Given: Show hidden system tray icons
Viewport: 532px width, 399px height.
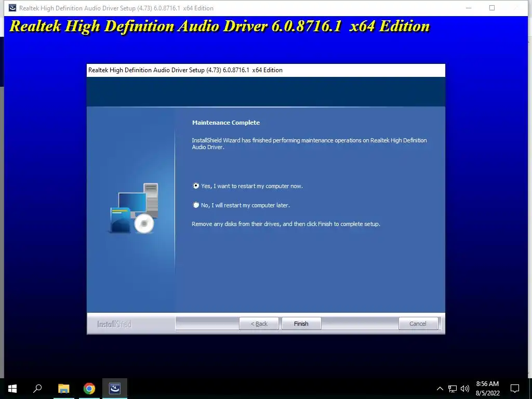Looking at the screenshot, I should click(440, 389).
